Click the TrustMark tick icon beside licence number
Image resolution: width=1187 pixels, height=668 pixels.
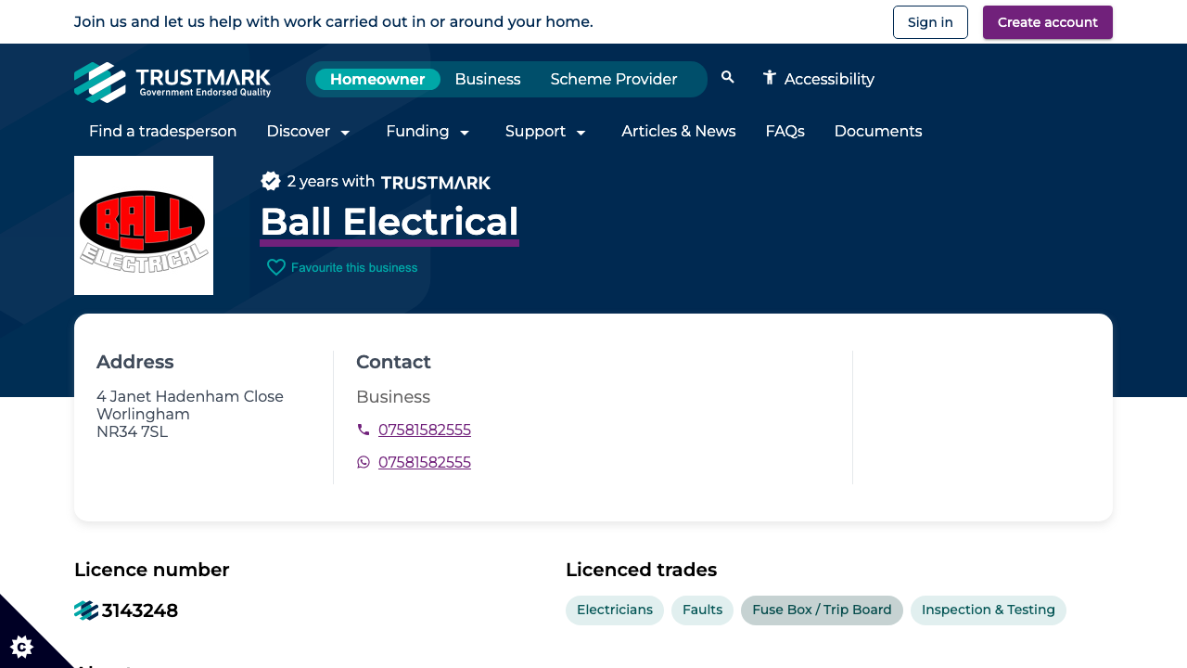(85, 610)
